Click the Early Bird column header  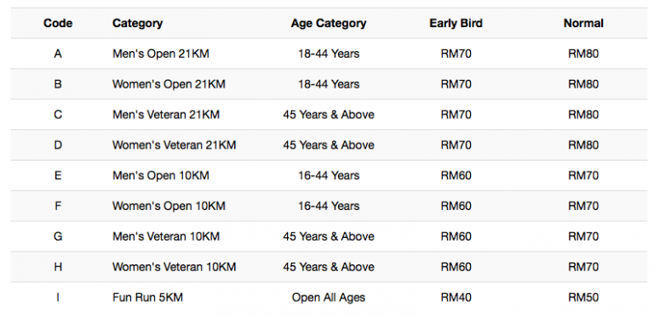point(456,23)
